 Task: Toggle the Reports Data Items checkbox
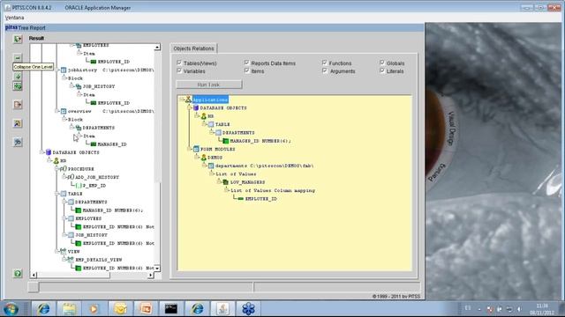point(246,63)
